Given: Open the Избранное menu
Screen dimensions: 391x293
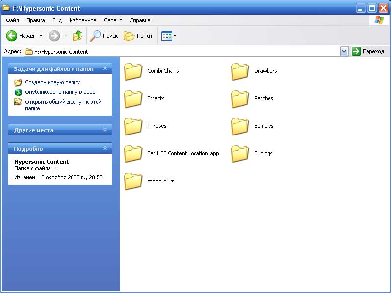Looking at the screenshot, I should coord(83,20).
